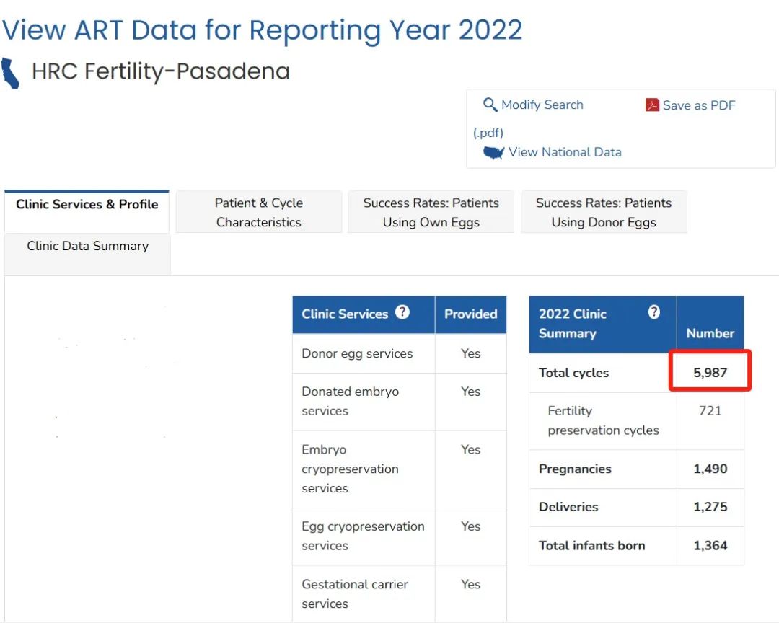Open View National Data link

(x=565, y=152)
